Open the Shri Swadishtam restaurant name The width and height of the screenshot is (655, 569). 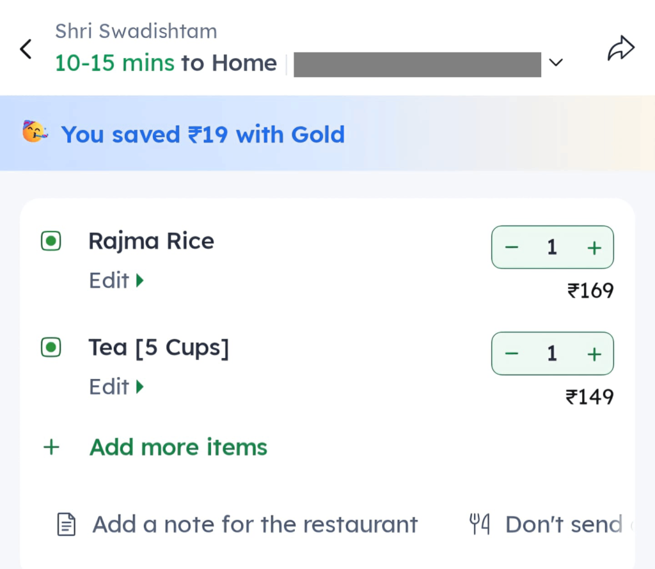pyautogui.click(x=136, y=31)
